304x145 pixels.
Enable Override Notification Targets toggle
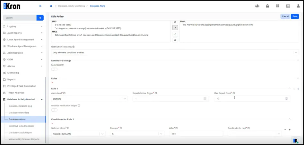click(54, 110)
